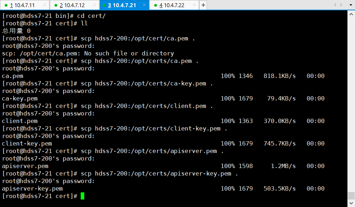355x207 pixels.
Task: Click the green status dot on 10.4.7.22 tab
Action: [x=155, y=5]
